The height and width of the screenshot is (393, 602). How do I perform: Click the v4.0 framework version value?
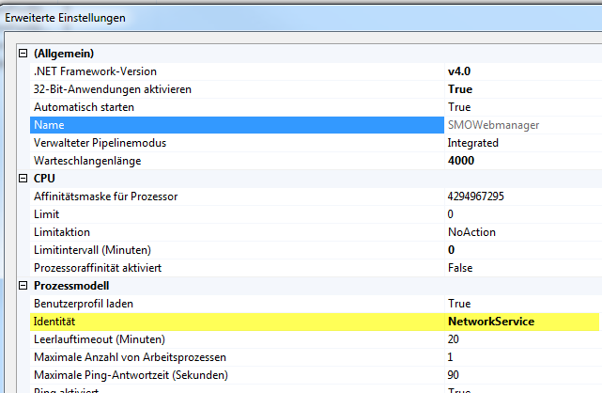click(x=461, y=71)
